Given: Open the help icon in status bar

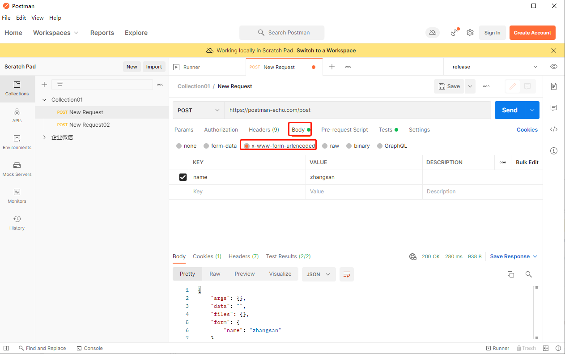Looking at the screenshot, I should (x=558, y=348).
